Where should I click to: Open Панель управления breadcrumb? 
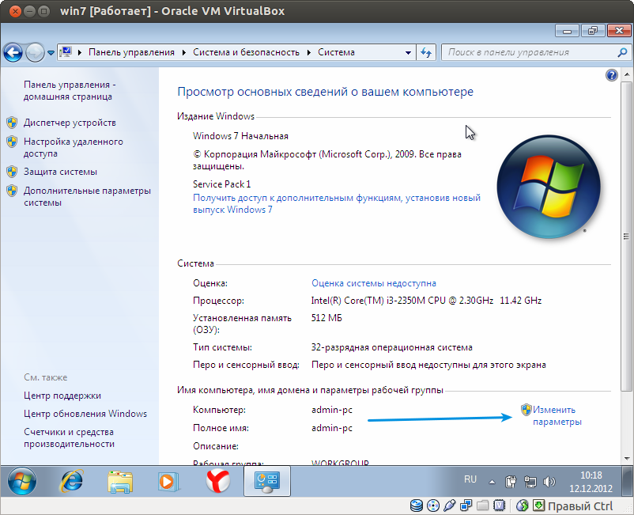coord(131,52)
